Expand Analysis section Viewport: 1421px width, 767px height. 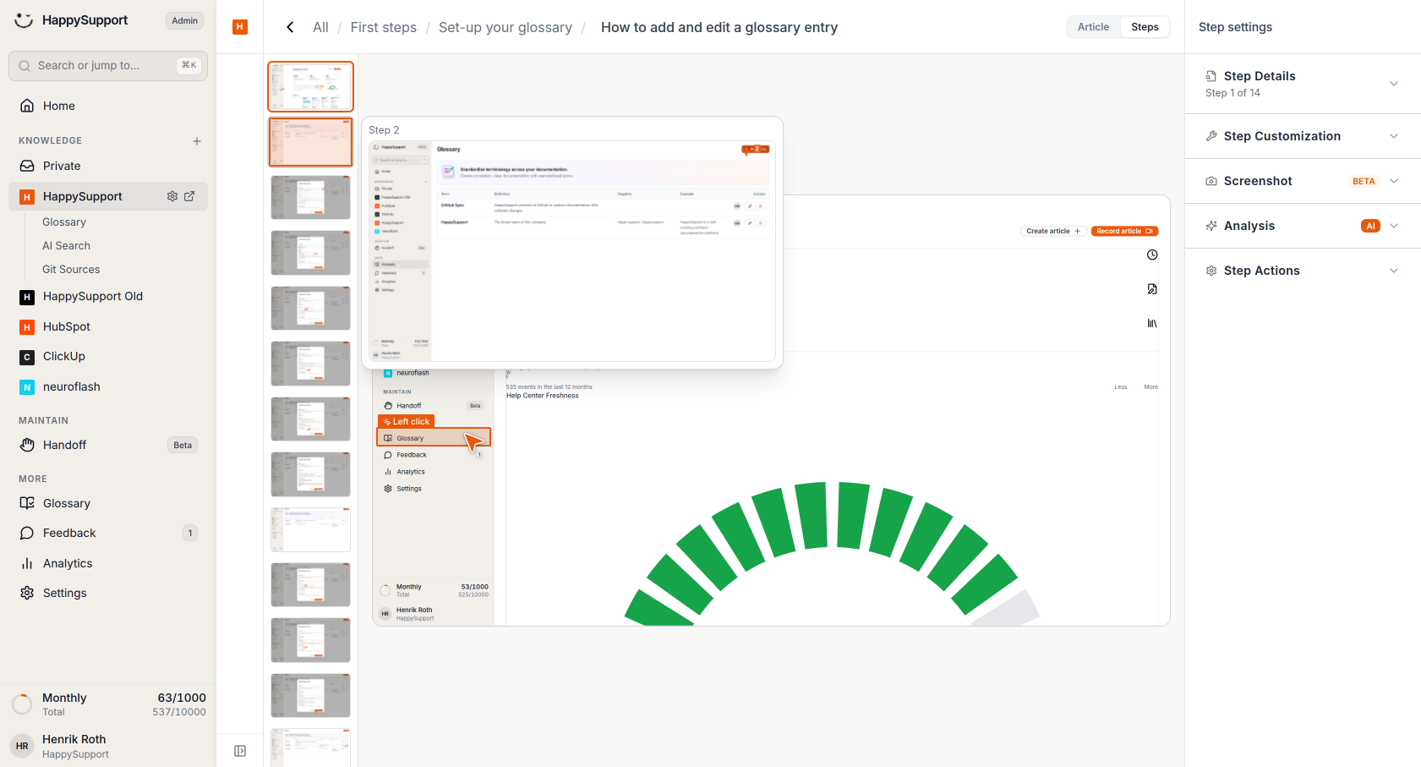[x=1303, y=226]
